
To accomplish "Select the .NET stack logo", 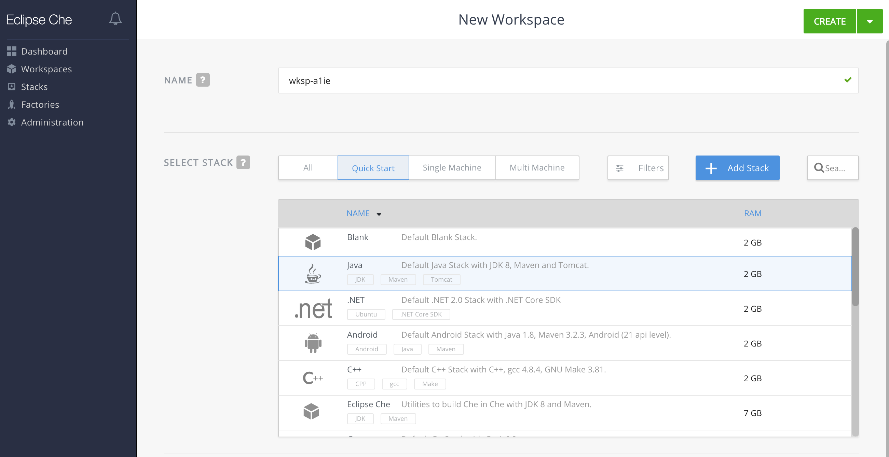I will coord(313,309).
